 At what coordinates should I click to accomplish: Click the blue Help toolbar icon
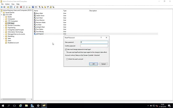[33, 7]
